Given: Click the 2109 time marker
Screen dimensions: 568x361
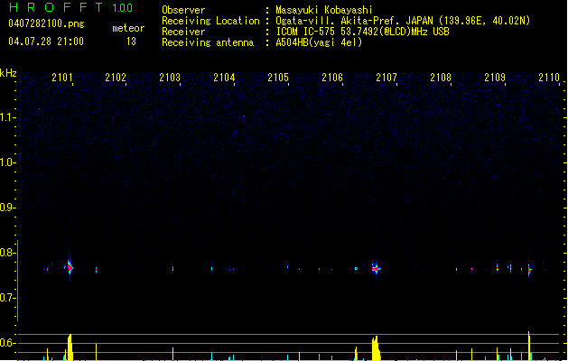Looking at the screenshot, I should click(495, 78).
